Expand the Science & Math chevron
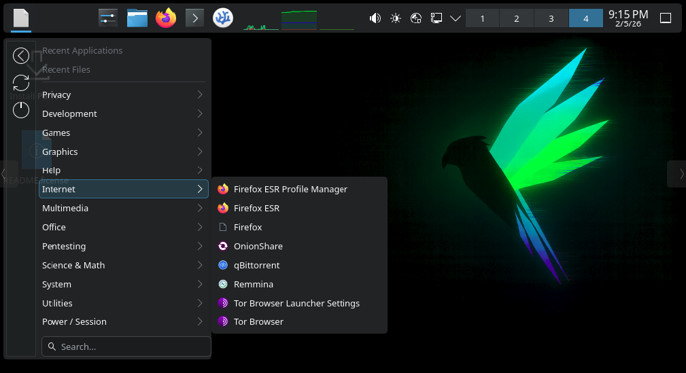Screen dimensions: 686x373 (200, 265)
